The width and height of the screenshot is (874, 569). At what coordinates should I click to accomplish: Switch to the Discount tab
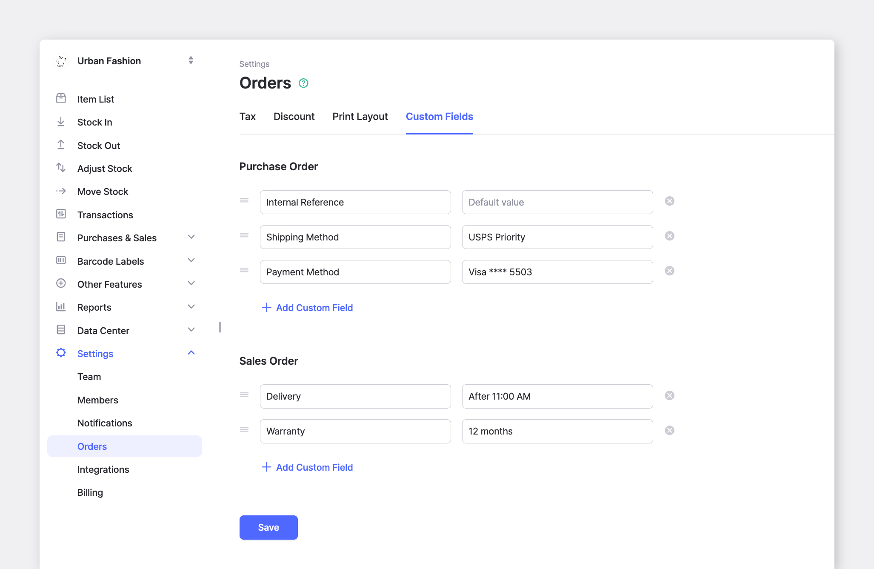pyautogui.click(x=294, y=117)
